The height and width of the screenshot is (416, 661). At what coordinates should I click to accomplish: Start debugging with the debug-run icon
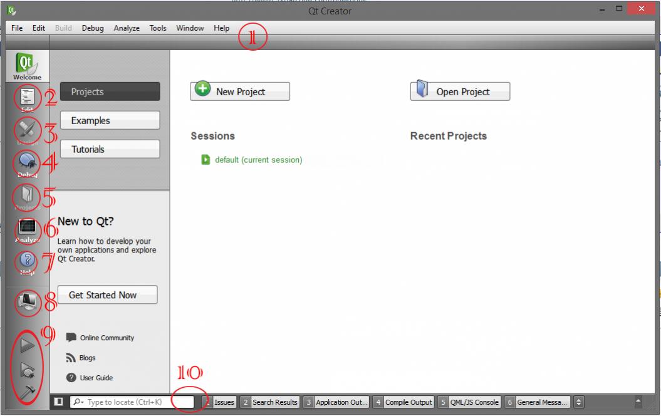click(28, 370)
